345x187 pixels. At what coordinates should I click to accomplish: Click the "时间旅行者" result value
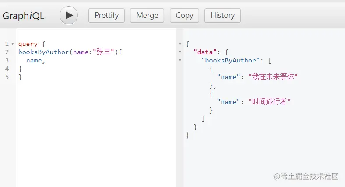pyautogui.click(x=269, y=102)
